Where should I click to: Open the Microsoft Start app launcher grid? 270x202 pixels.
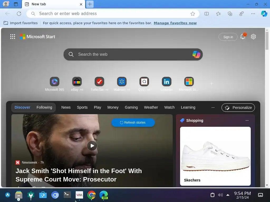[13, 37]
